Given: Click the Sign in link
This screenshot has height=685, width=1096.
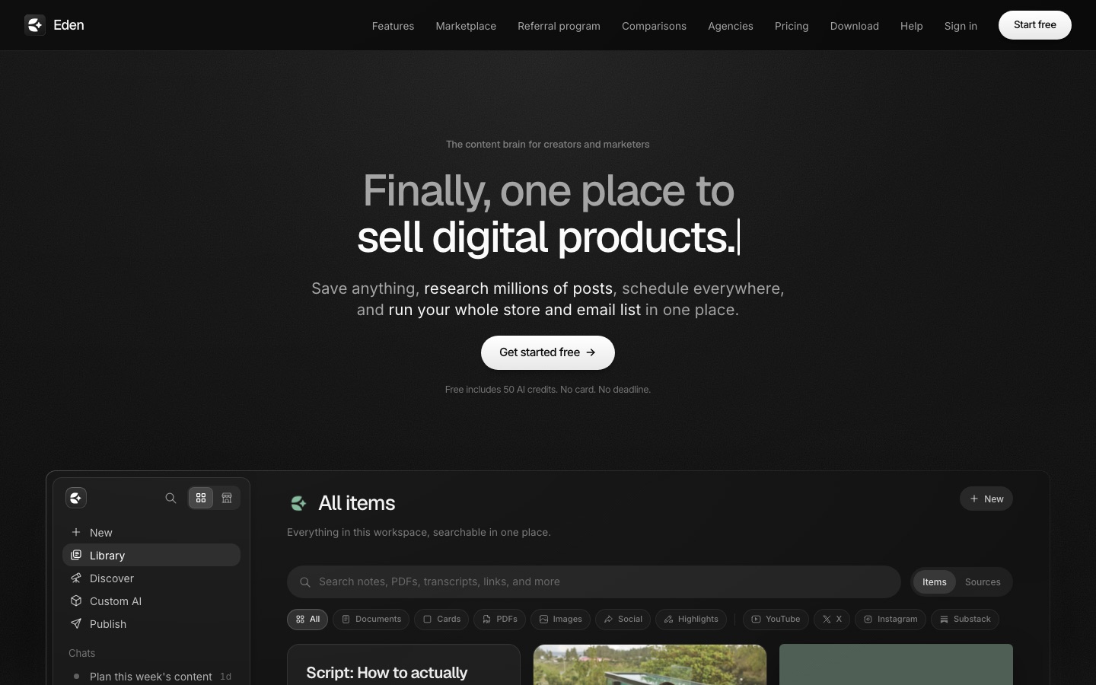Looking at the screenshot, I should click(x=961, y=26).
